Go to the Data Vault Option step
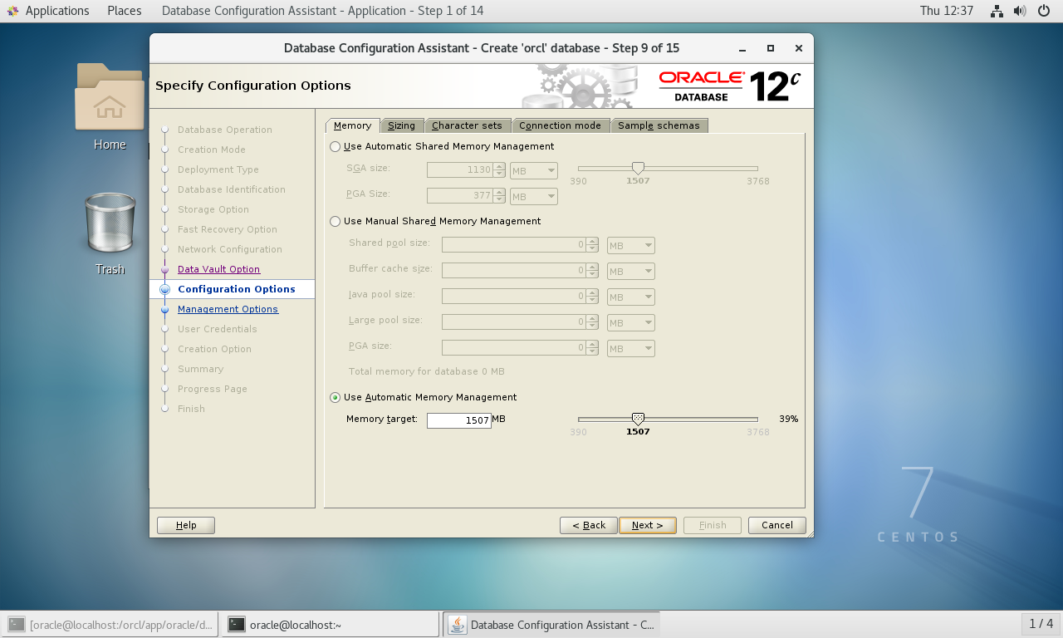The height and width of the screenshot is (638, 1063). 218,269
